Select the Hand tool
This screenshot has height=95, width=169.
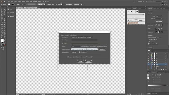point(2,37)
